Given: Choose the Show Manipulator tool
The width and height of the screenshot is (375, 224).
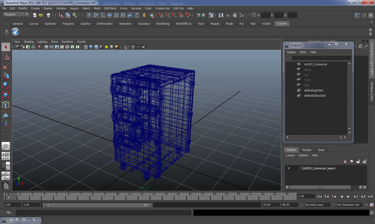Looking at the screenshot, I should click(6, 124).
